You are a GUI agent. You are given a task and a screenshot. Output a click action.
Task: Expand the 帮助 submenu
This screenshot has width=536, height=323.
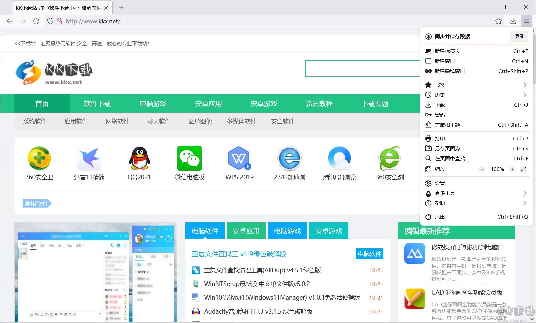coord(476,203)
